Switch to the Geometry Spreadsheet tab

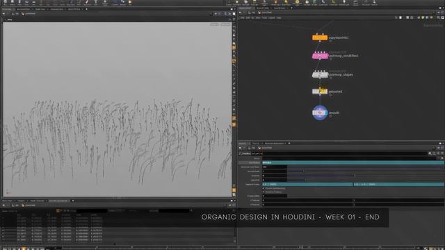pos(58,201)
